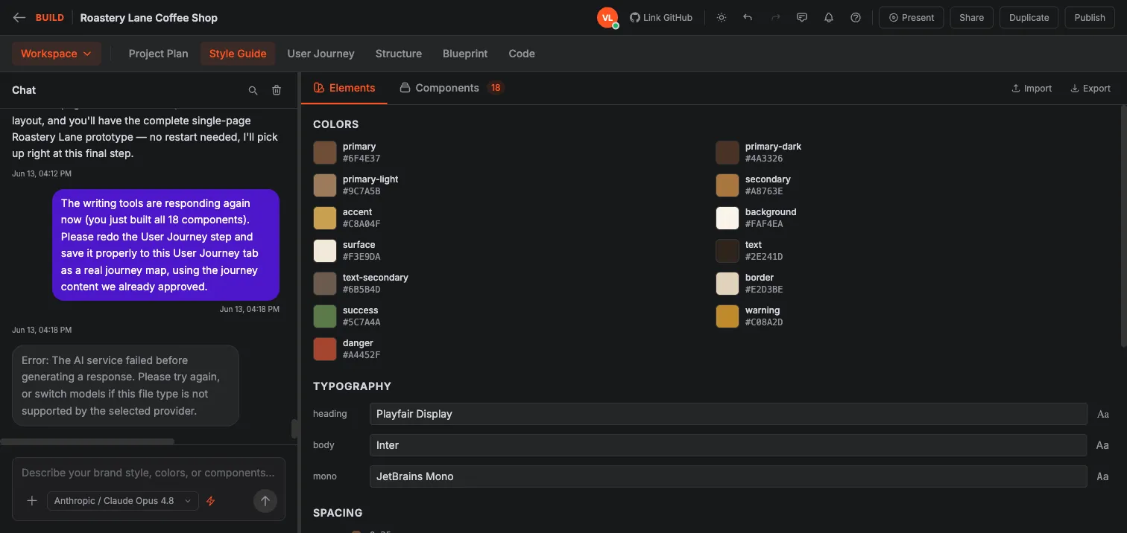
Task: Toggle the light/dark theme sun icon
Action: pyautogui.click(x=722, y=18)
